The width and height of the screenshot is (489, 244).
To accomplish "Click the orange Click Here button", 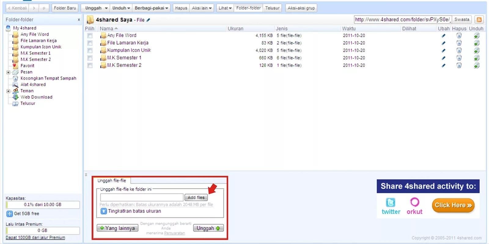I will pyautogui.click(x=453, y=205).
